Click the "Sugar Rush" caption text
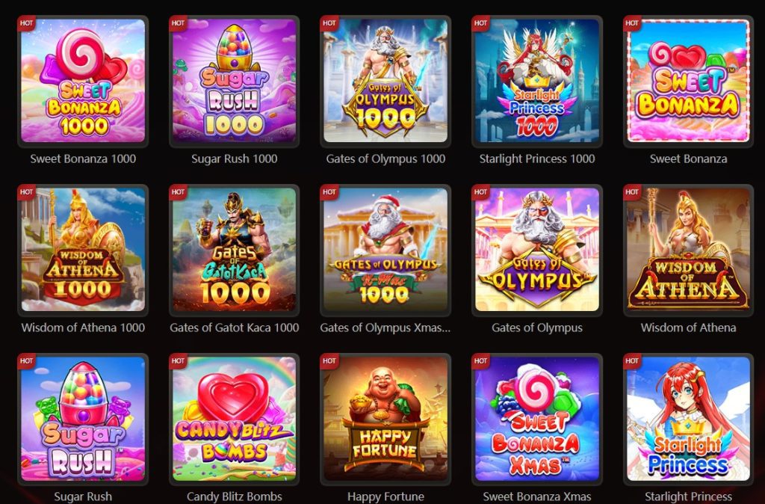This screenshot has height=504, width=765. [x=83, y=497]
